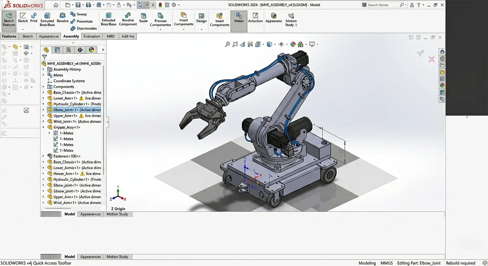488x266 pixels.
Task: Switch to the PropertyManager tab icon
Action: 57,50
